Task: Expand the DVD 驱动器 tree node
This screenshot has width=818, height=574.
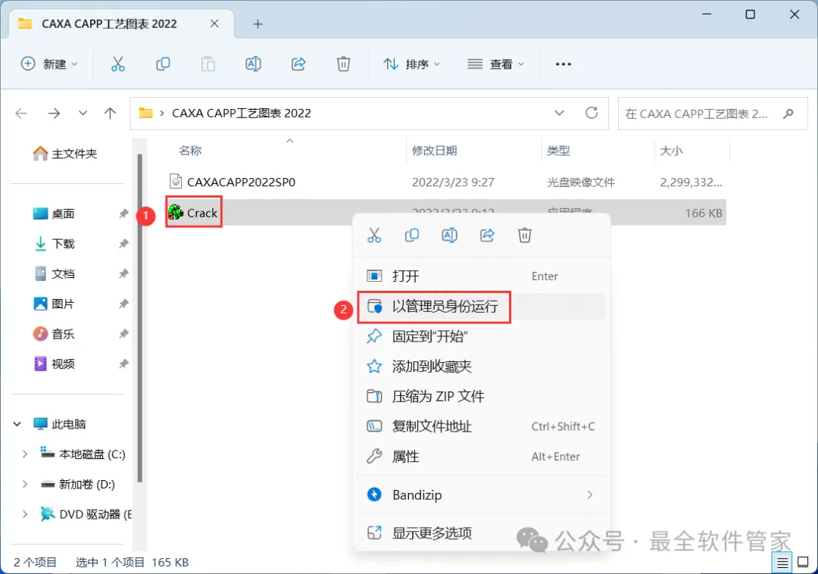Action: [x=24, y=514]
